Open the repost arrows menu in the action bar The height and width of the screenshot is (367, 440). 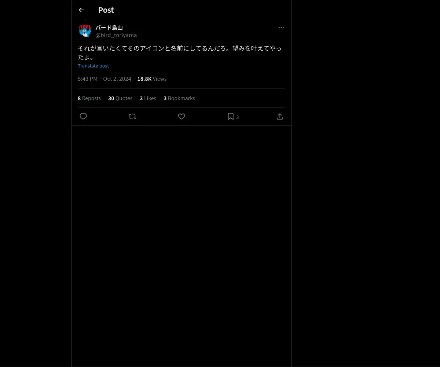click(x=132, y=116)
